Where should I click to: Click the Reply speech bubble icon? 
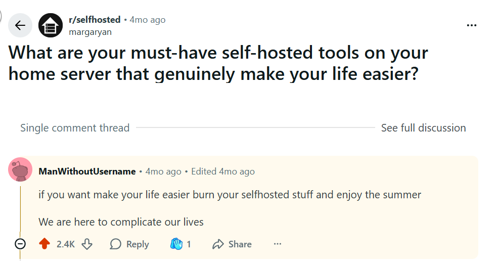click(116, 244)
